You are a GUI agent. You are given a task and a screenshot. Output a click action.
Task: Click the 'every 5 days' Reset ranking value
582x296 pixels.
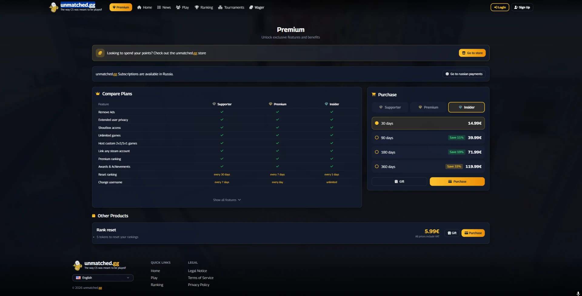332,175
